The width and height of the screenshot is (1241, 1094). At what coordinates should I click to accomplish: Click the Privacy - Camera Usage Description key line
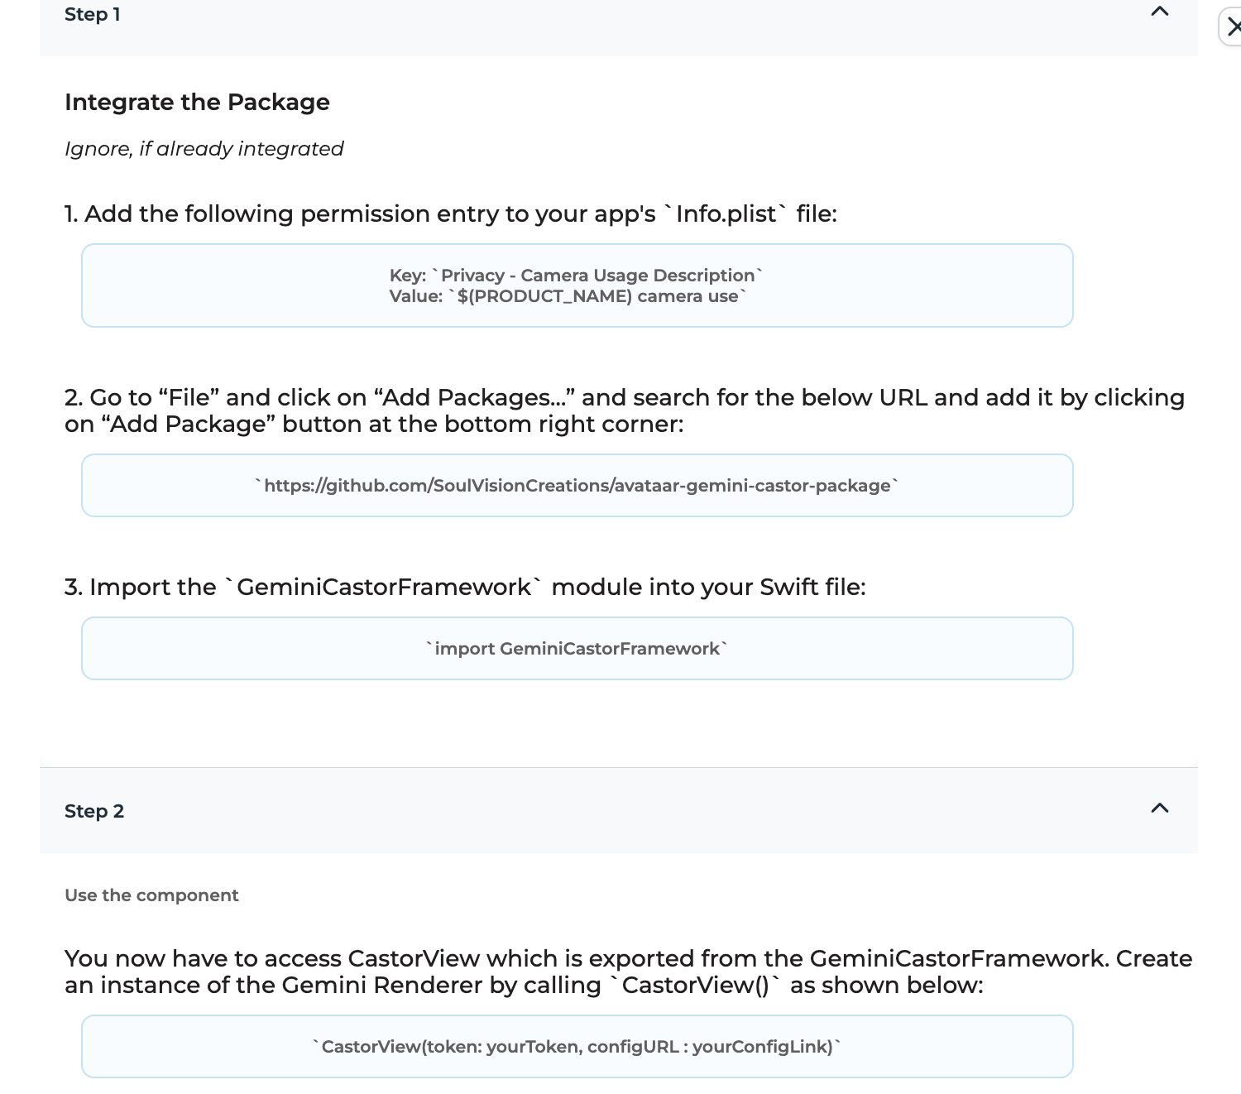click(576, 276)
